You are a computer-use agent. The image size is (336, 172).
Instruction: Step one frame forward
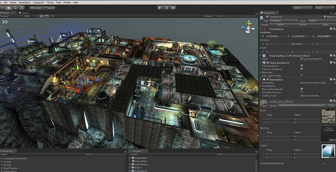click(173, 8)
